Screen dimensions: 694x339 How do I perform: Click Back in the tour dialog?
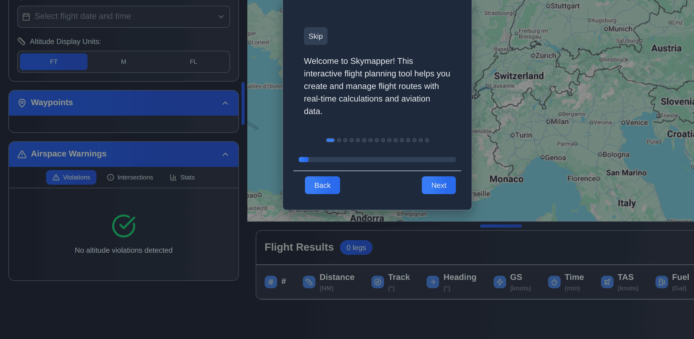click(322, 185)
